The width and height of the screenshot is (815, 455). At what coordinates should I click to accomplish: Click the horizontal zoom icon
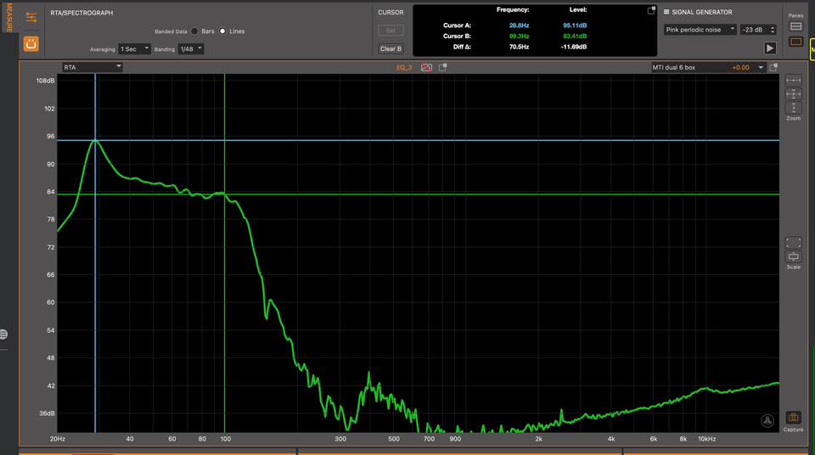(x=793, y=81)
